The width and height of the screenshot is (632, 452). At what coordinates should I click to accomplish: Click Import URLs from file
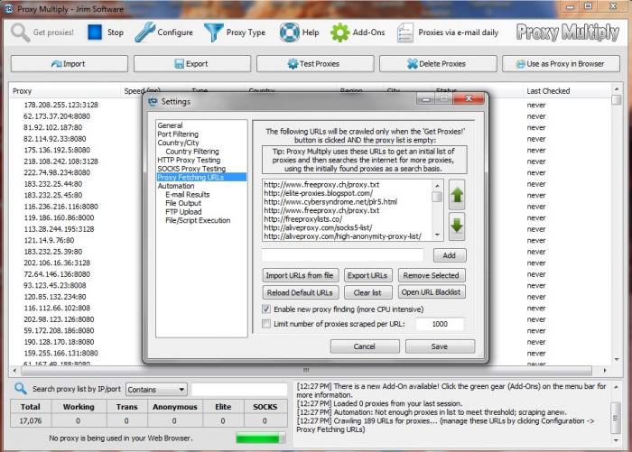pos(301,275)
